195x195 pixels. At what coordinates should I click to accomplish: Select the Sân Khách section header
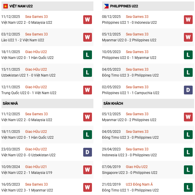pos(113,104)
